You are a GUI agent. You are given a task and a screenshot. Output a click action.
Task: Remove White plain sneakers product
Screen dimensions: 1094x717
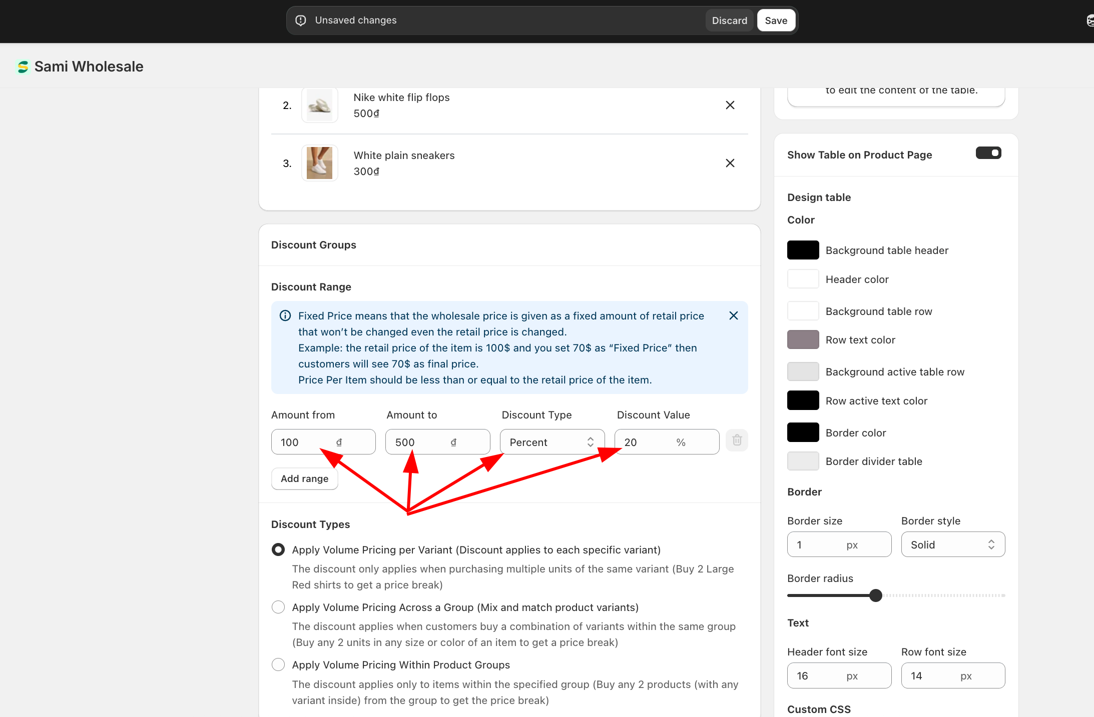pos(730,163)
